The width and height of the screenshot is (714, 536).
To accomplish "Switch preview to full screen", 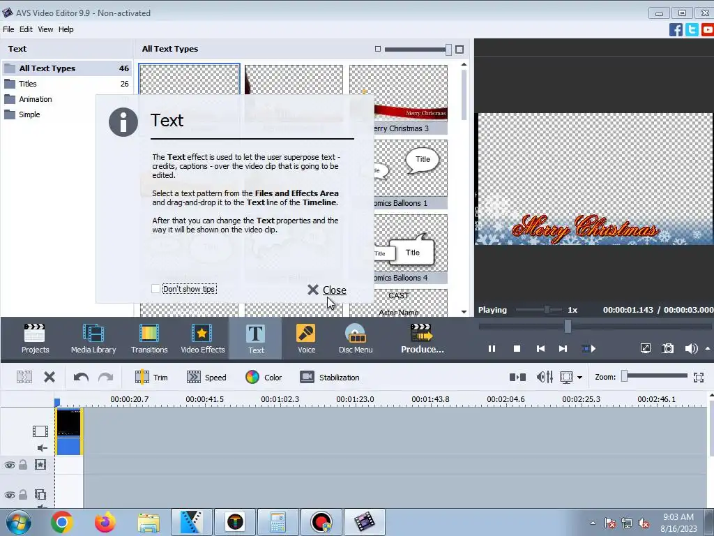I will 645,349.
